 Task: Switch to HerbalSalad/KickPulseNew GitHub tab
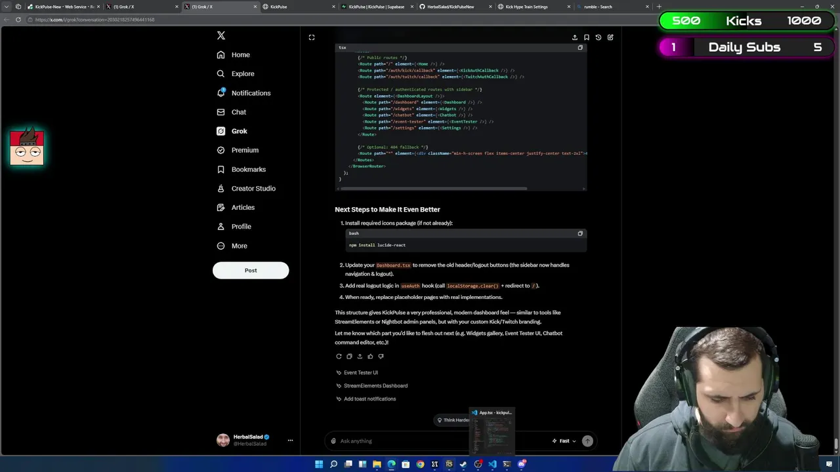455,7
